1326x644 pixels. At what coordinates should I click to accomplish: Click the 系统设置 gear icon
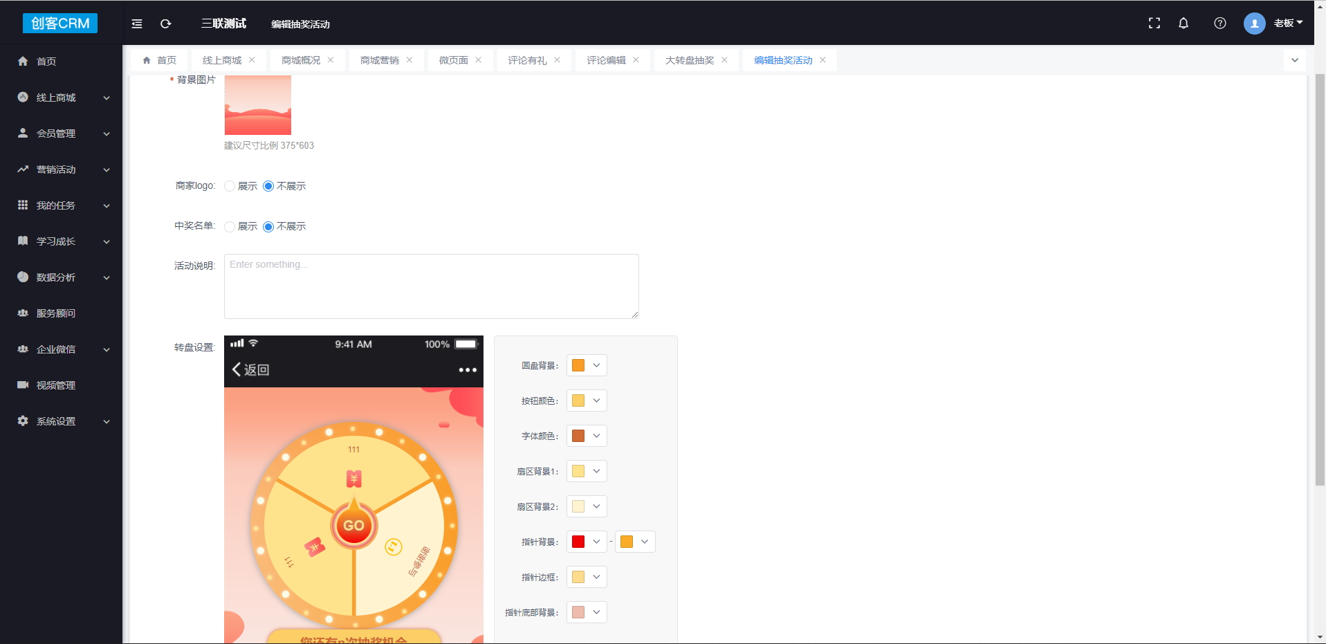click(x=23, y=421)
